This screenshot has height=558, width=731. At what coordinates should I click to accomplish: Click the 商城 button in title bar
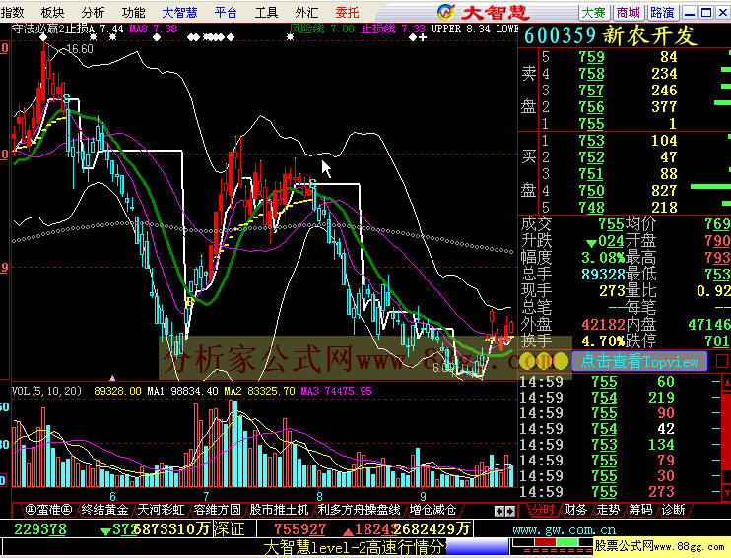628,13
